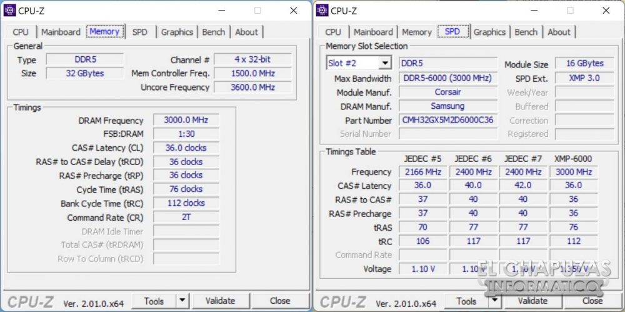Close left CPU-Z window via title bar X

(x=293, y=11)
